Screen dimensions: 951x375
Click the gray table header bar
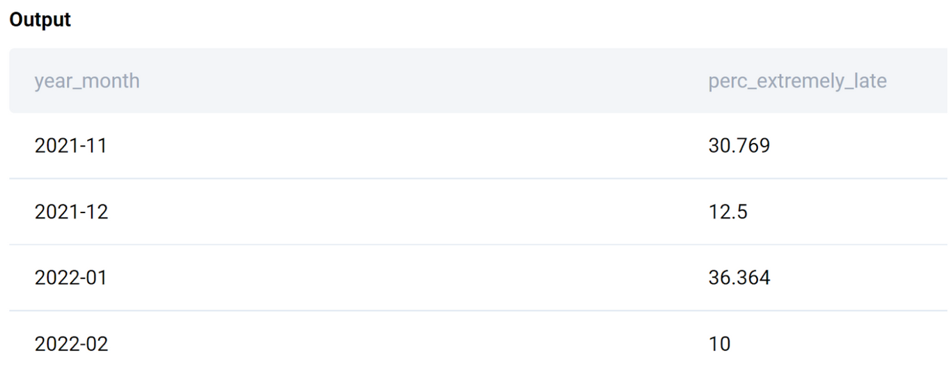pyautogui.click(x=480, y=81)
